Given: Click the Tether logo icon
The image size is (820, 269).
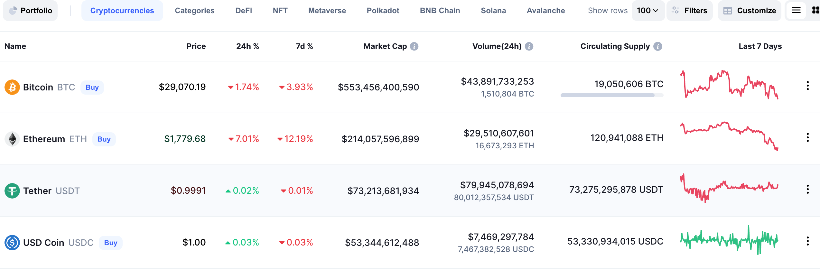Looking at the screenshot, I should [x=12, y=191].
